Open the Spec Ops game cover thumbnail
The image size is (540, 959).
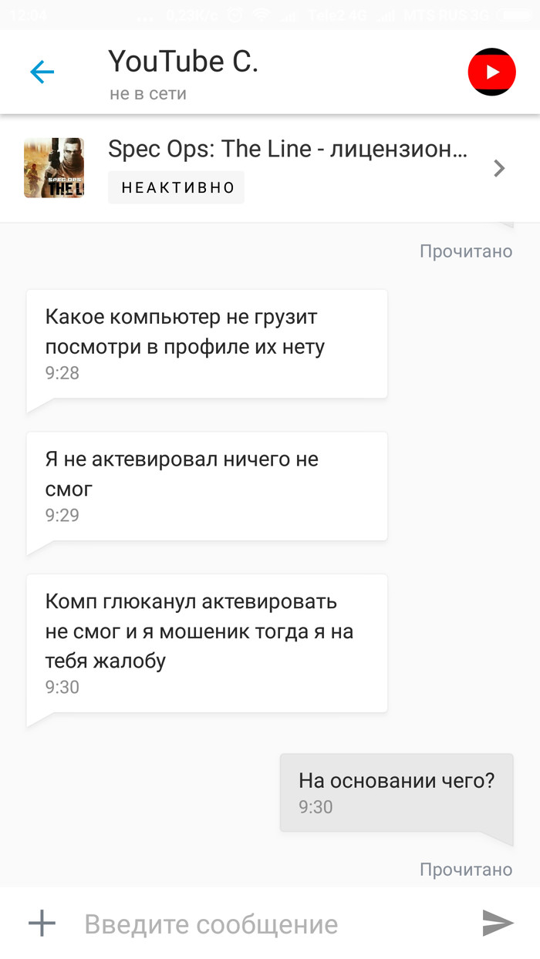coord(54,168)
